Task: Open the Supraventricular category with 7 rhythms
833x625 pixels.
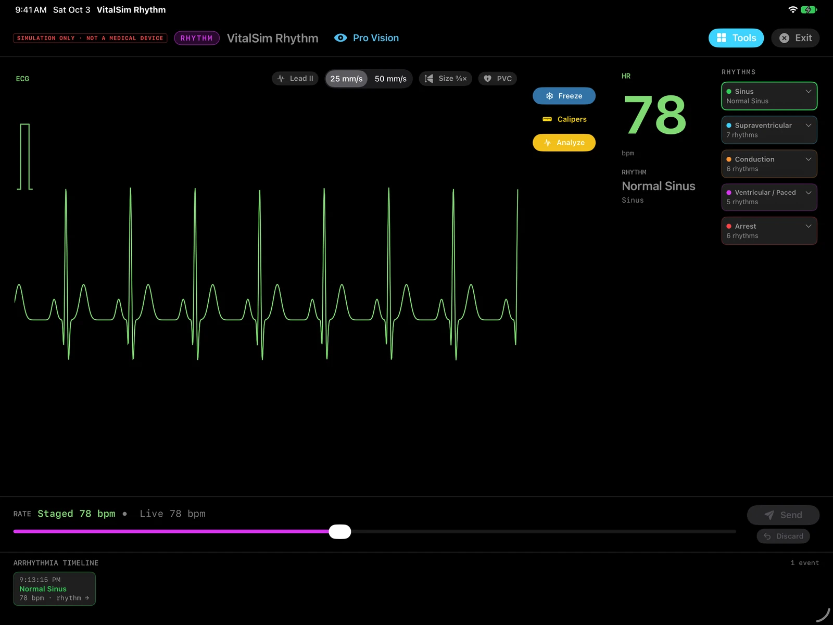Action: 769,130
